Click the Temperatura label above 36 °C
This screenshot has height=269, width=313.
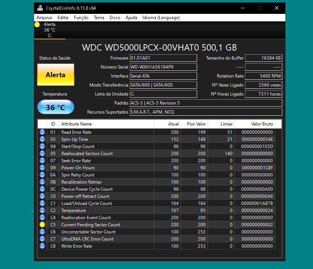pos(55,94)
